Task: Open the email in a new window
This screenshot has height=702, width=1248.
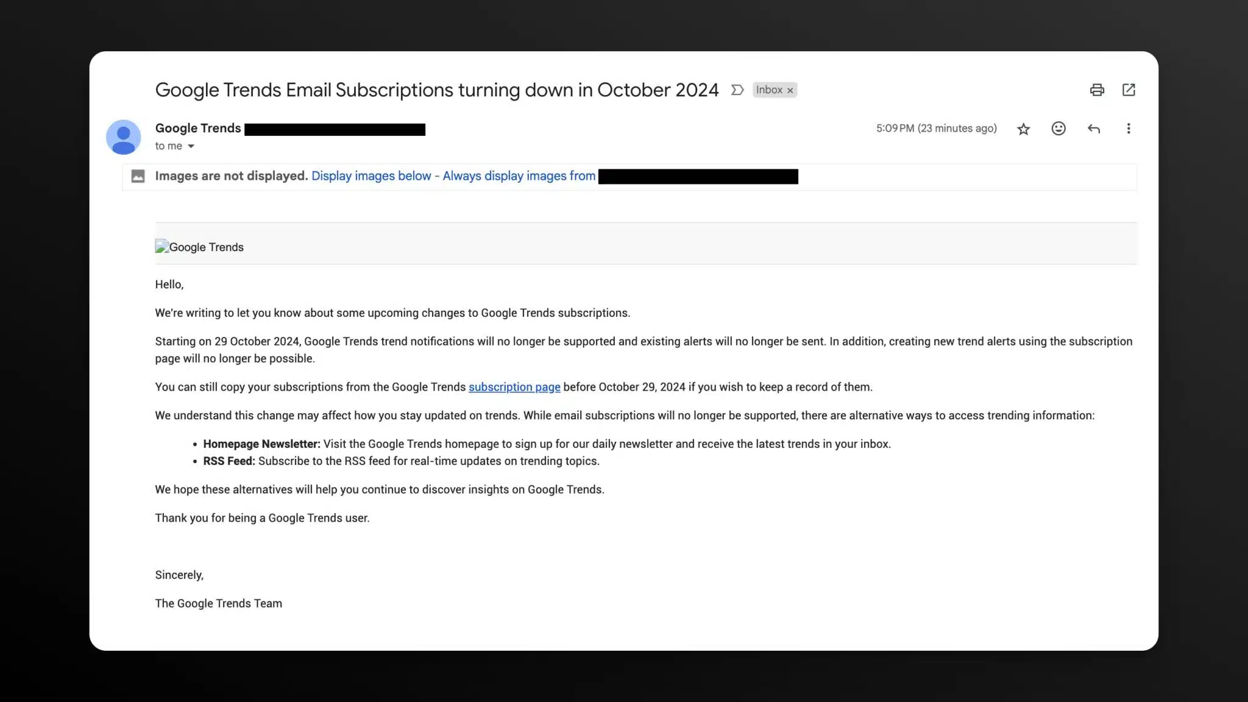Action: 1129,90
